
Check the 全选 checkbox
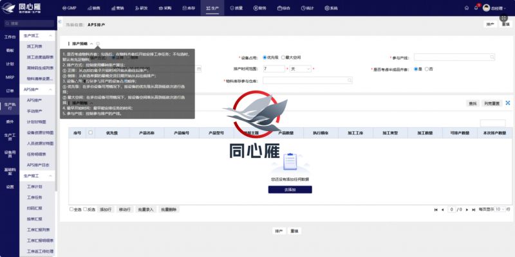[x=71, y=209]
